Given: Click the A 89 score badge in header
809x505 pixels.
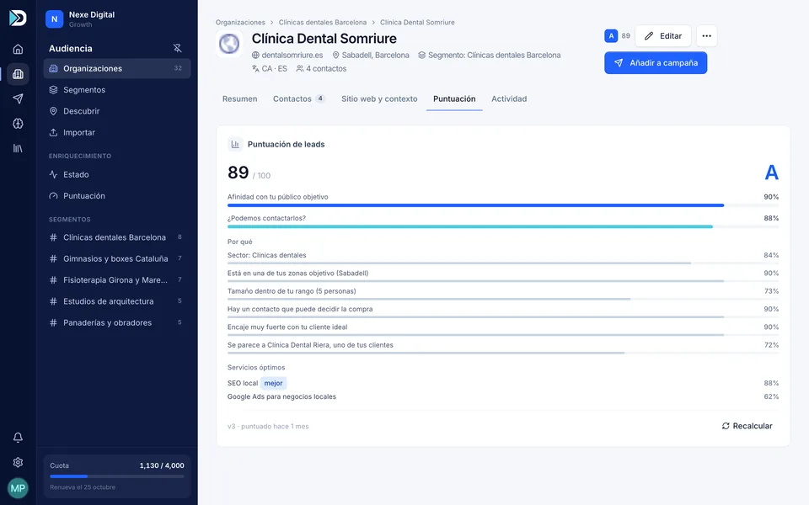Looking at the screenshot, I should [x=617, y=36].
